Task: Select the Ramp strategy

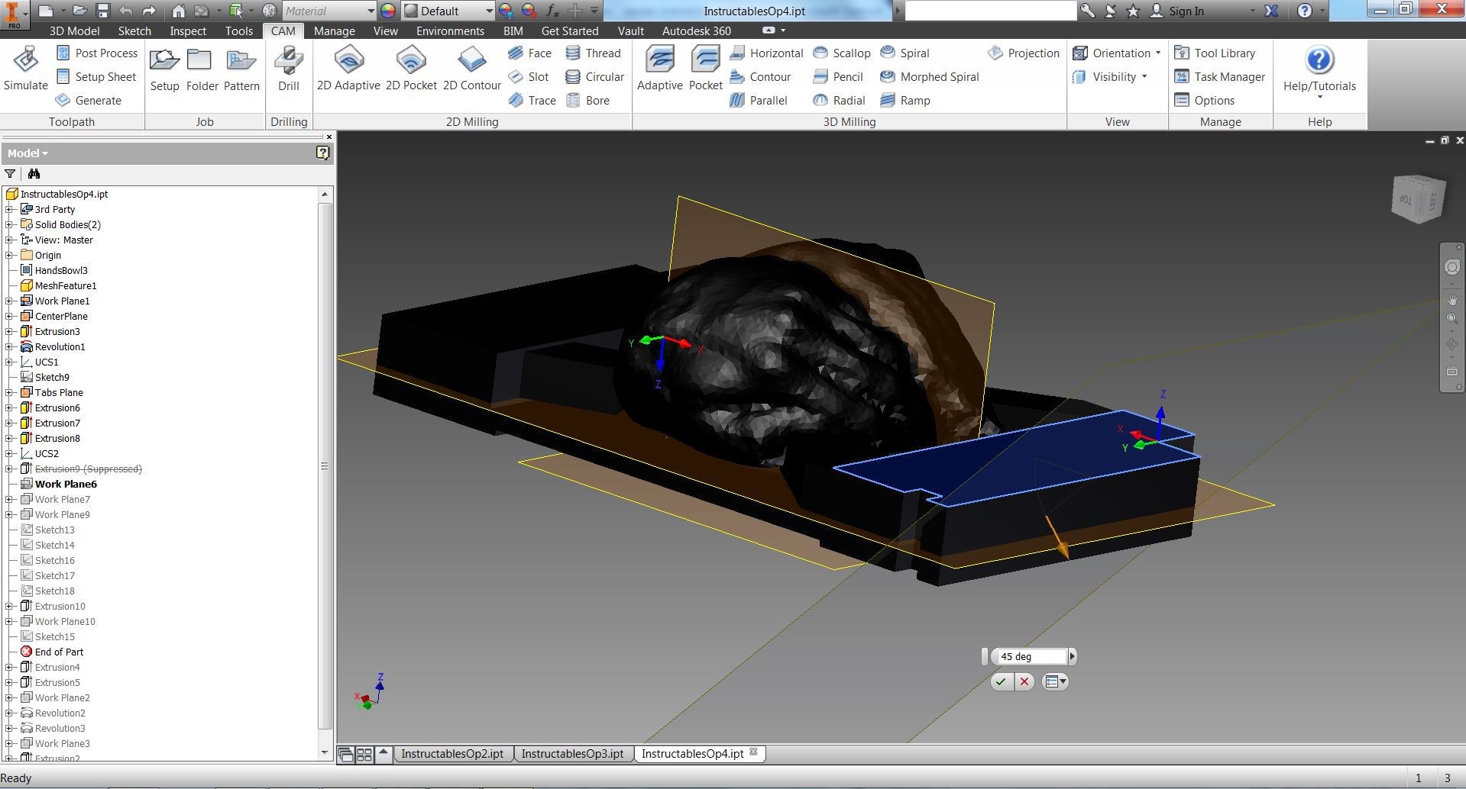Action: click(x=905, y=101)
